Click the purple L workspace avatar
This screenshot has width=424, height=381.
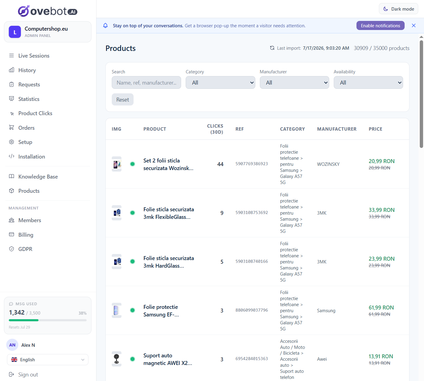(15, 32)
